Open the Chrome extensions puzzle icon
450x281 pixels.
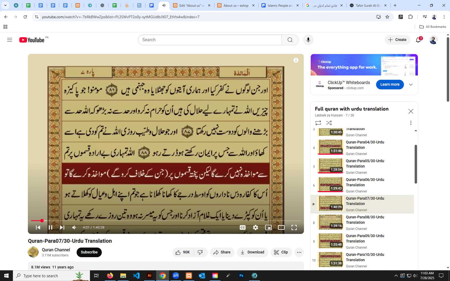pos(410,17)
